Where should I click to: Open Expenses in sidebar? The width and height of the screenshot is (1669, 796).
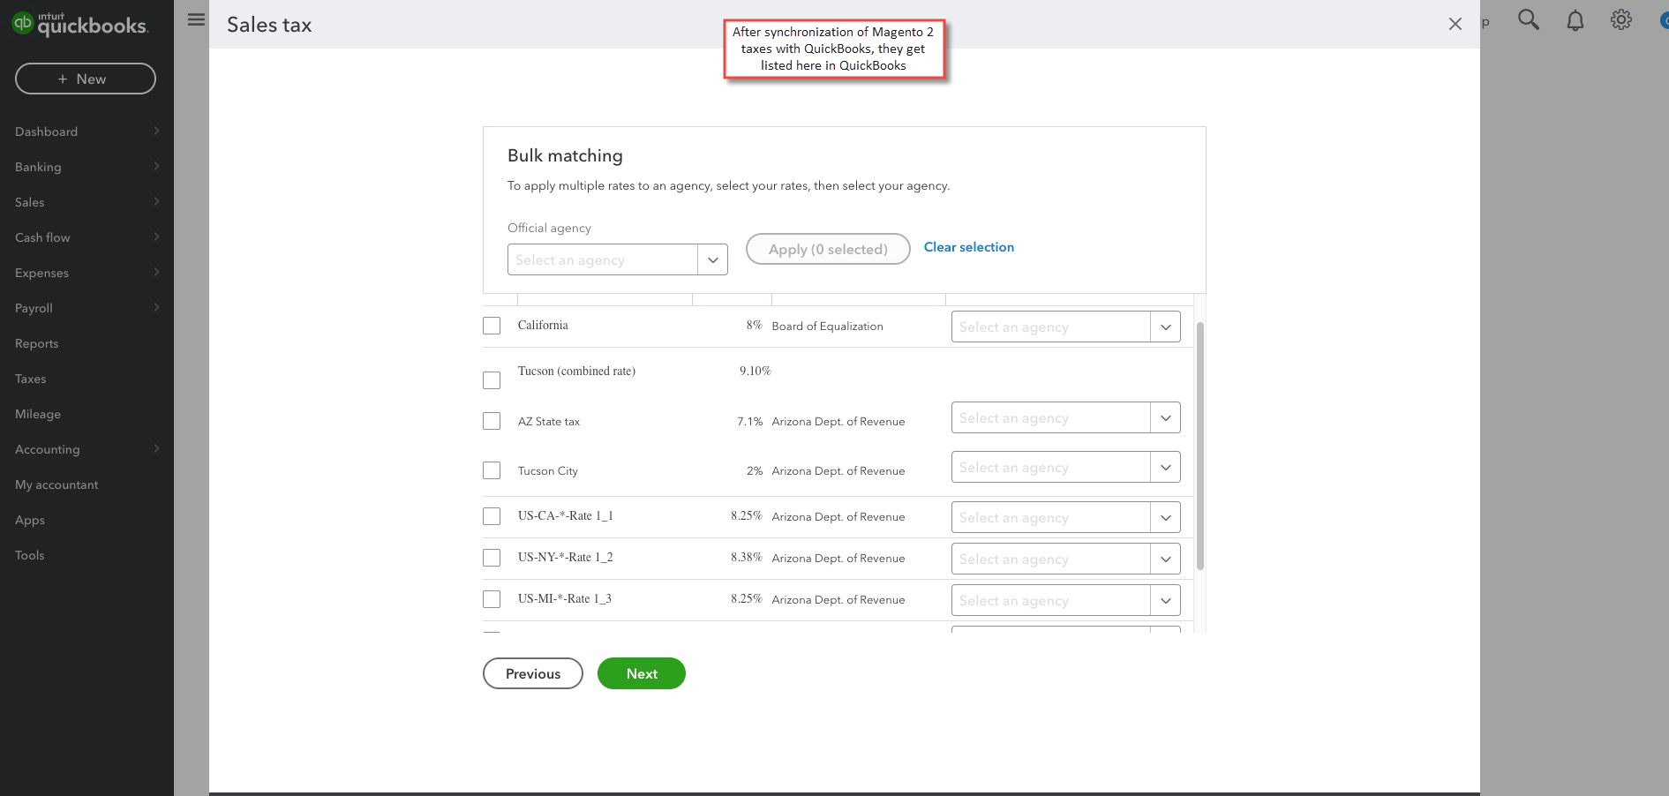point(41,273)
